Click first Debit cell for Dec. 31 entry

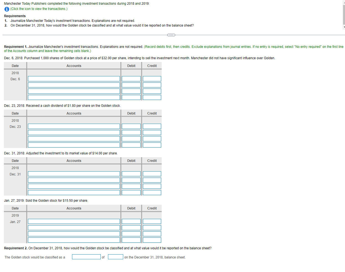coord(131,174)
